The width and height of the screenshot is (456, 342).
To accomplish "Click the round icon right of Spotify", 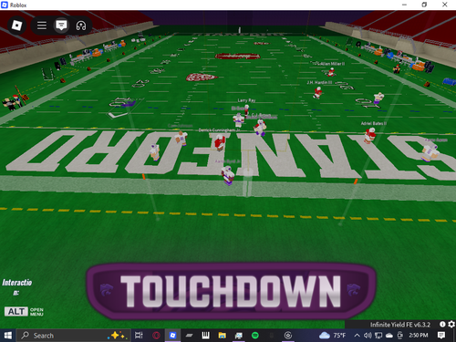I will [288, 336].
